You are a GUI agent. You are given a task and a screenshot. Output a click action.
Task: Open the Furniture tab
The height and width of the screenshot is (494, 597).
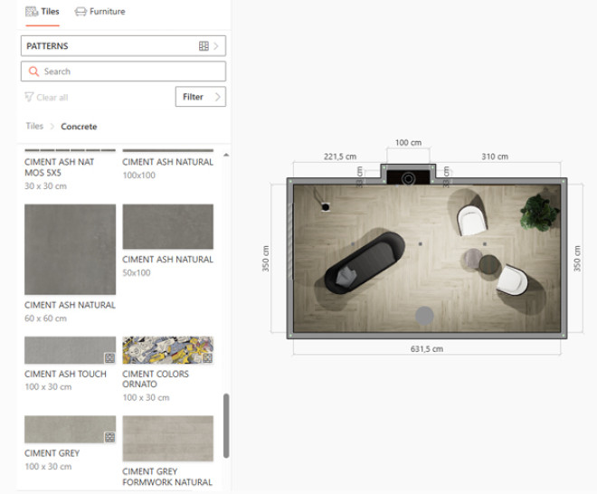(x=99, y=12)
